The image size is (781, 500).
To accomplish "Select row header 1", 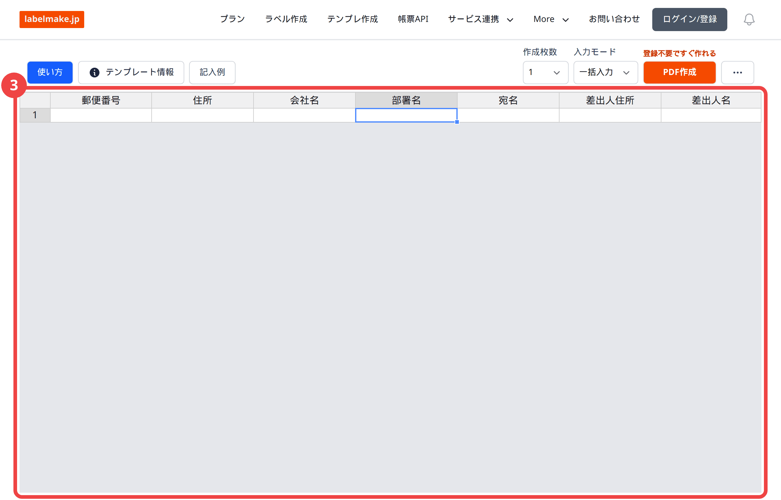I will pyautogui.click(x=35, y=115).
